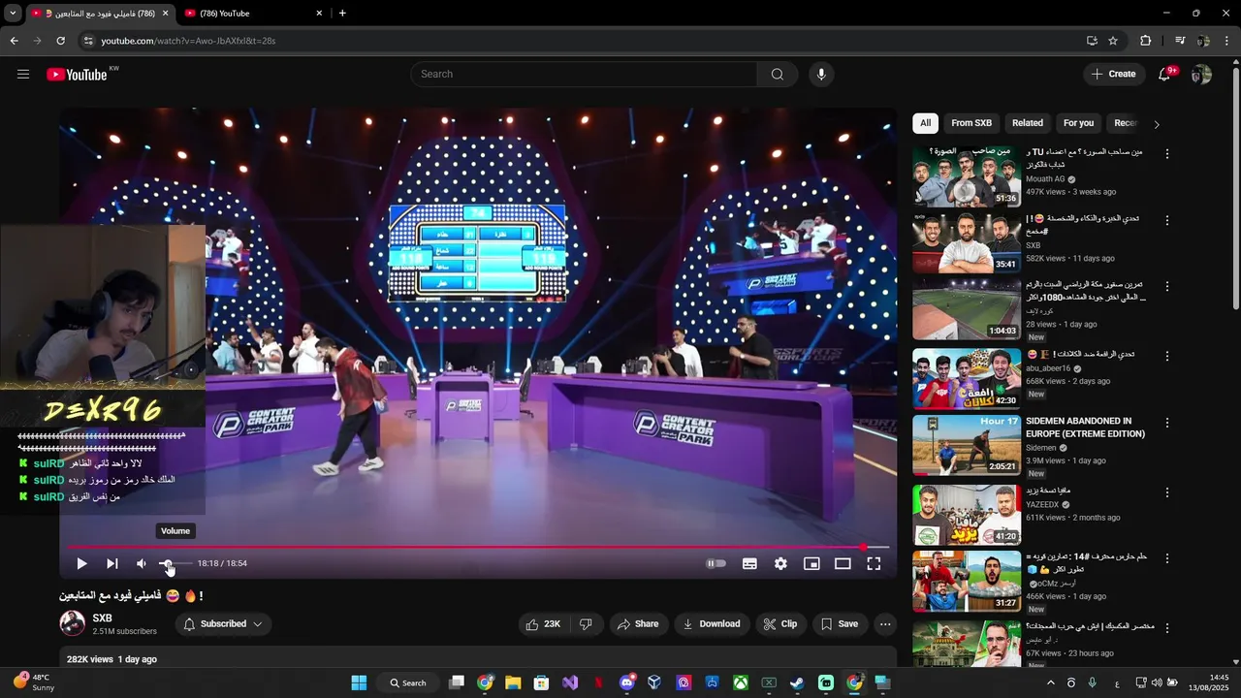Focus the YouTube search field

click(x=584, y=75)
